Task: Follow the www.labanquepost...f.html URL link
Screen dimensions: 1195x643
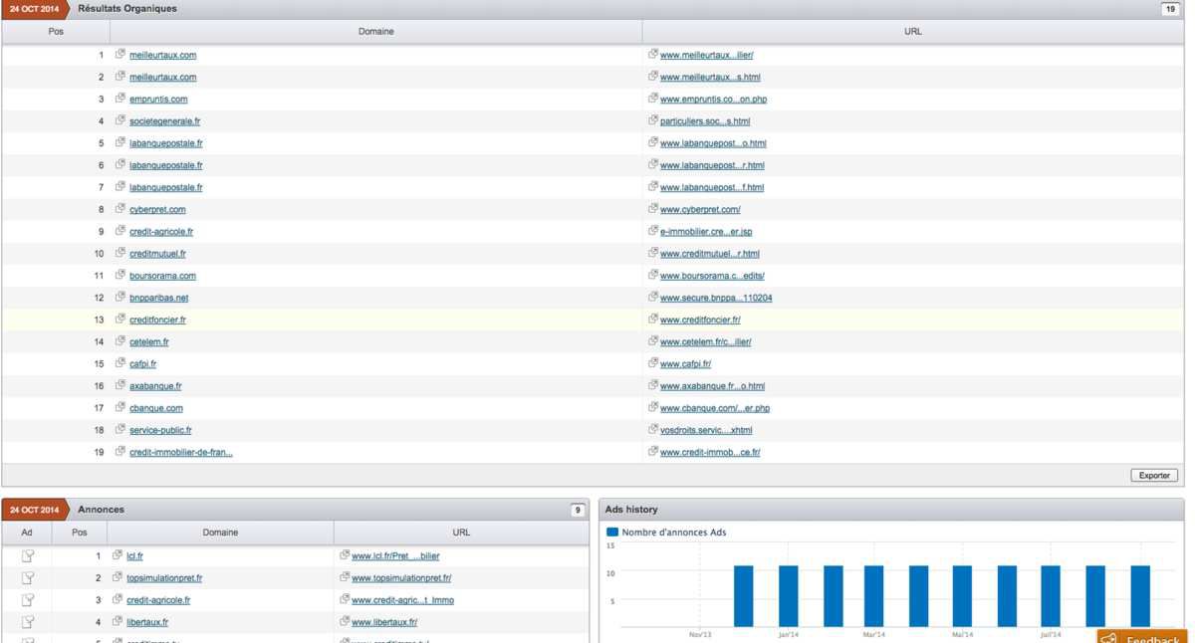Action: 712,187
